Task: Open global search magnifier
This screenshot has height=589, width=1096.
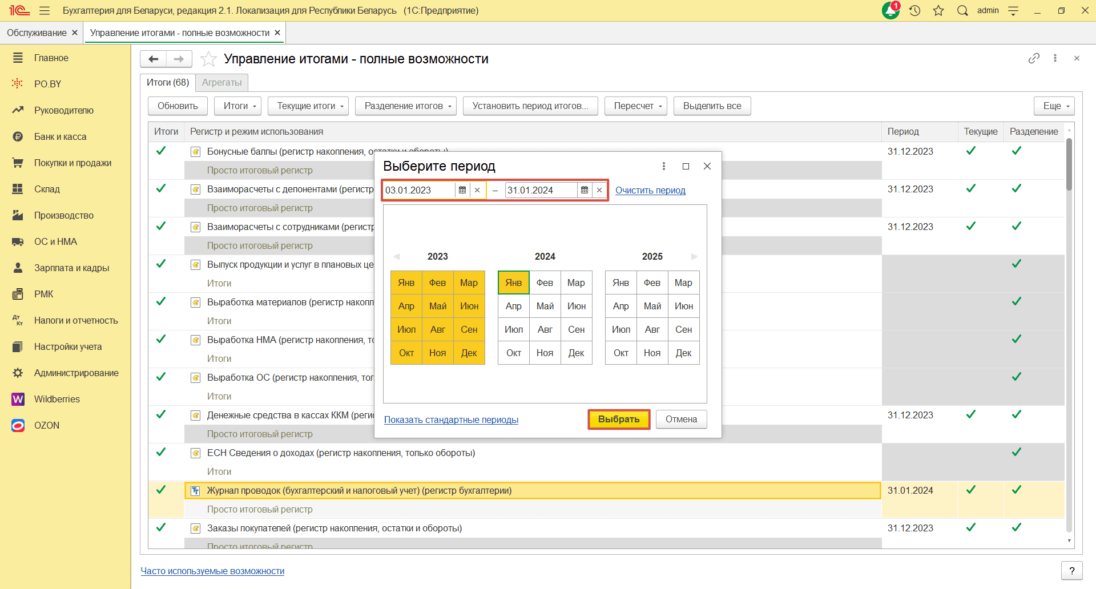Action: point(962,10)
